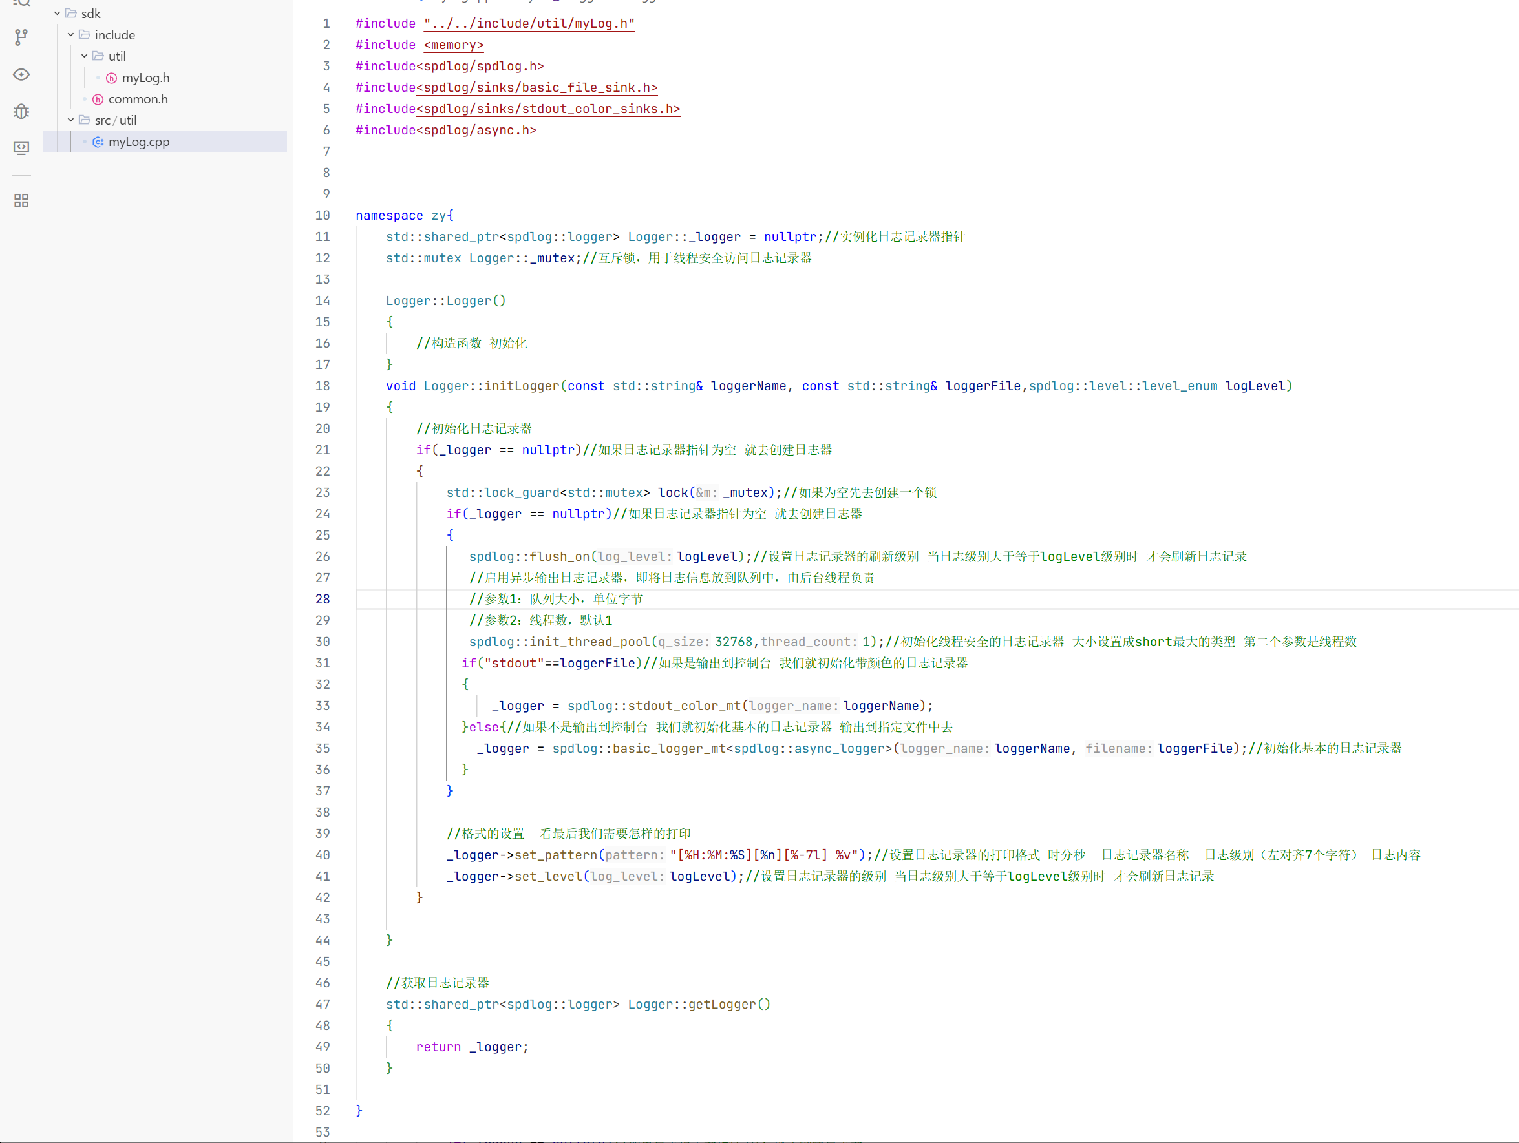The image size is (1519, 1143).
Task: Collapse the src/util folder chevron
Action: [70, 120]
